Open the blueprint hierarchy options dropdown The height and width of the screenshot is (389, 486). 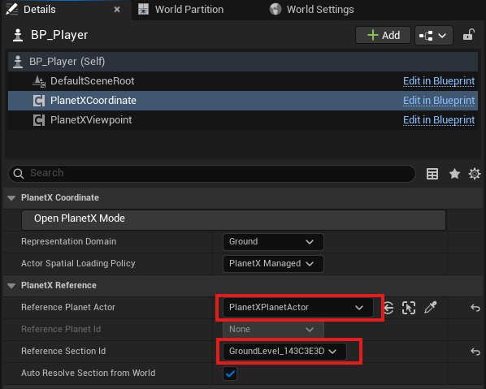(x=434, y=35)
